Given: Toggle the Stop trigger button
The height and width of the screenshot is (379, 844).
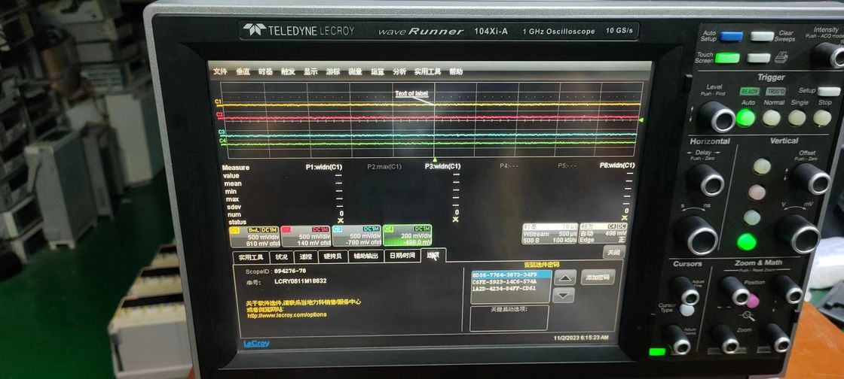Looking at the screenshot, I should (822, 117).
